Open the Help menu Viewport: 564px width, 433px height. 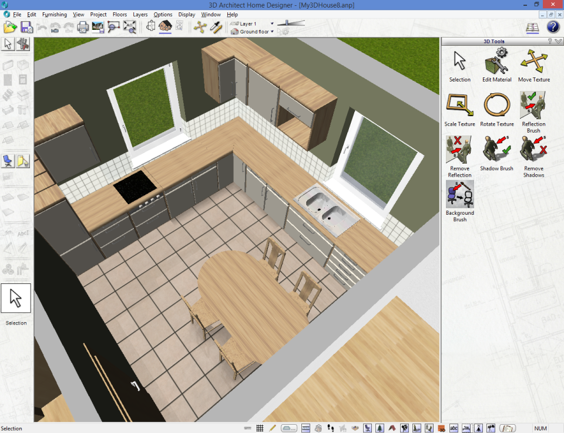(x=233, y=14)
